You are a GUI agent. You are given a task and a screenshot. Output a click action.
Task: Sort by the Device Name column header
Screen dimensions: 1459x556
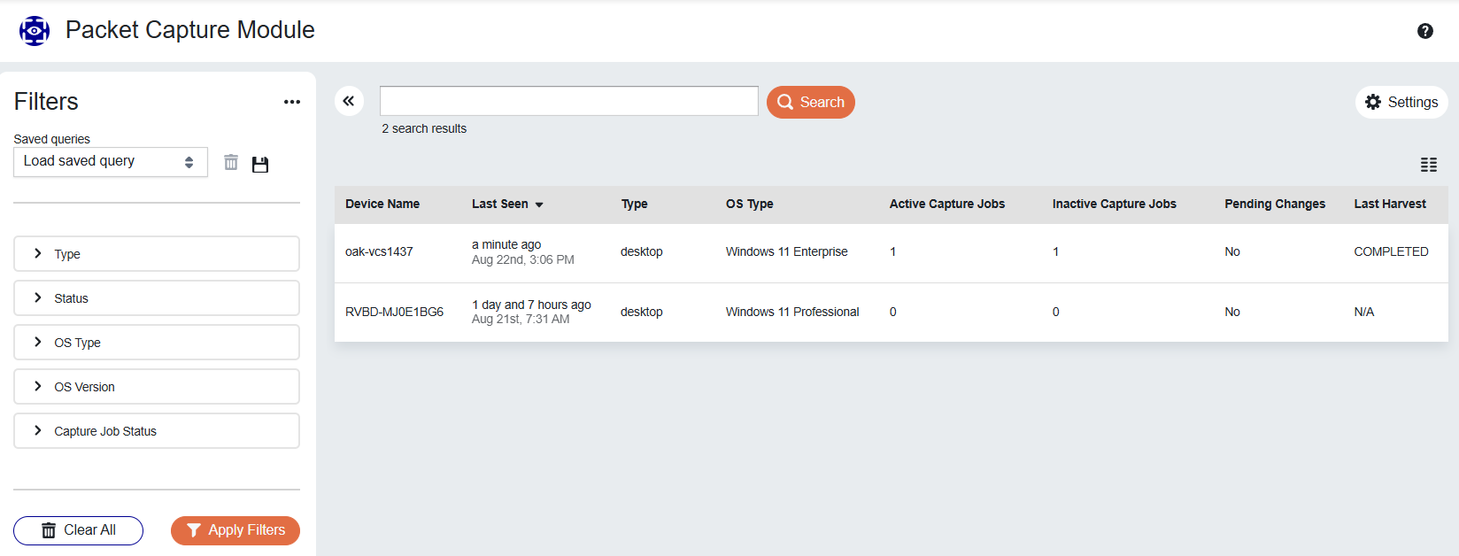pos(382,204)
